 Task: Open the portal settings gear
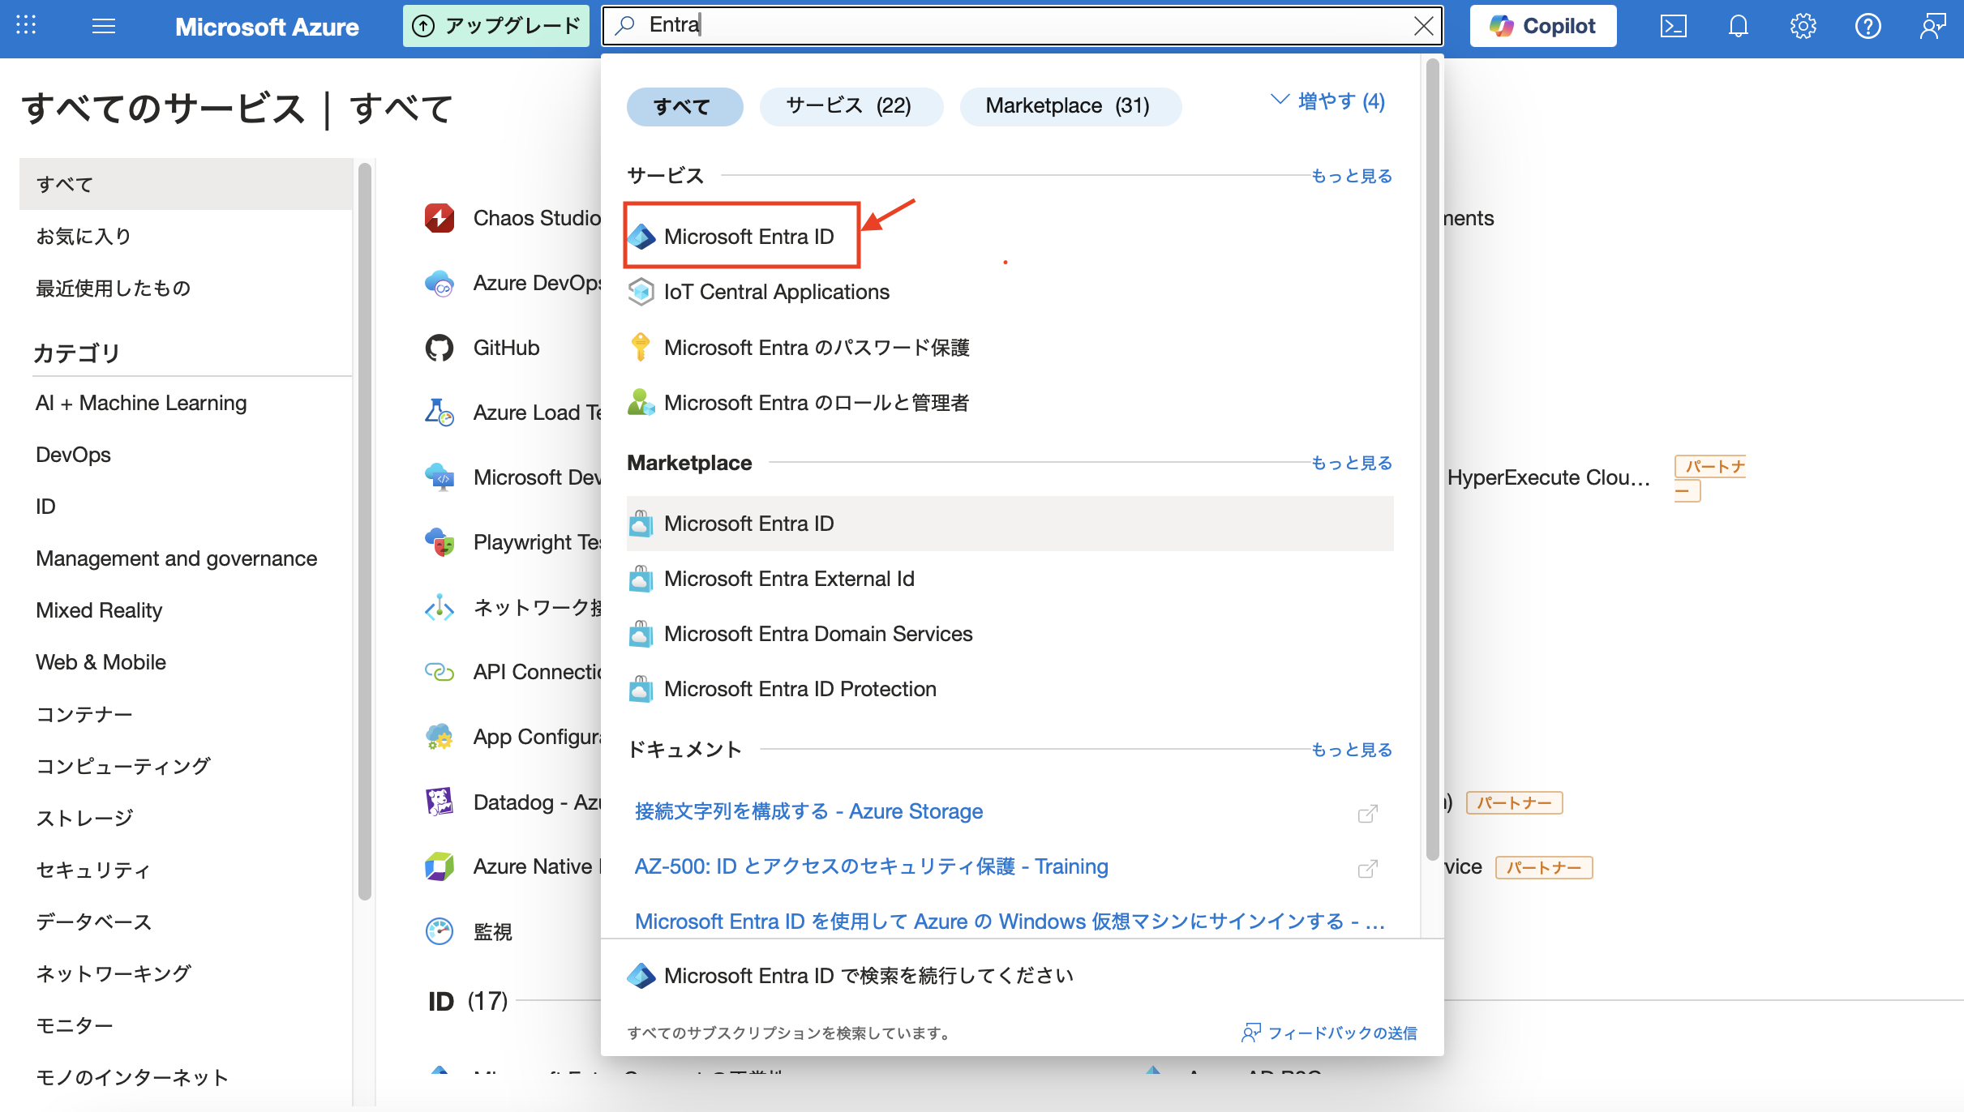1803,27
